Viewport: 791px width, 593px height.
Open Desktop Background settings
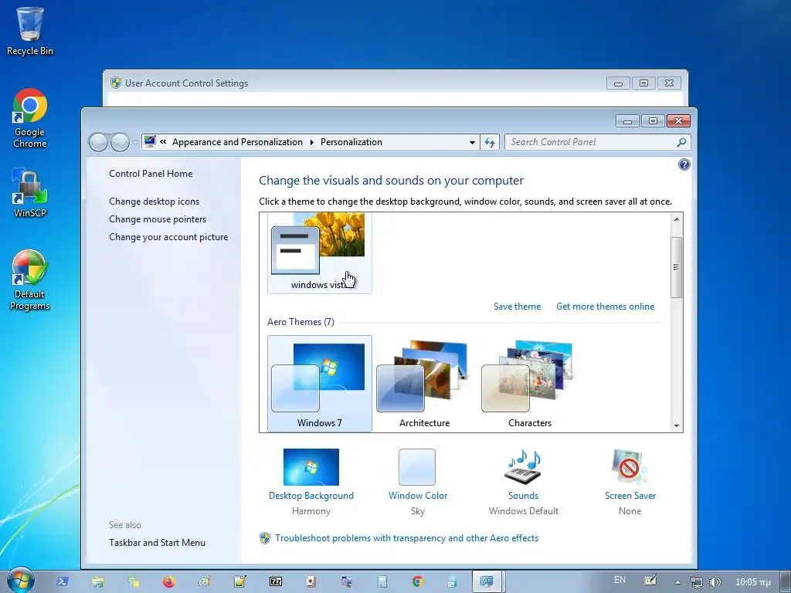point(311,482)
